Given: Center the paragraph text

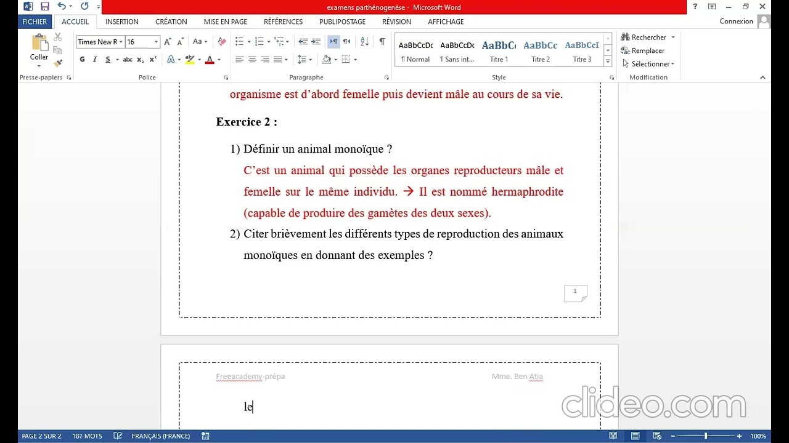Looking at the screenshot, I should click(x=252, y=60).
